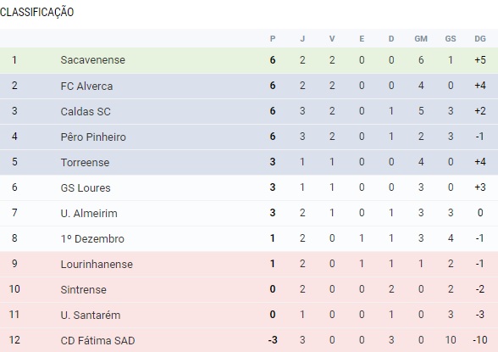Sort by the GM goals scored header
The width and height of the screenshot is (498, 352).
point(421,39)
